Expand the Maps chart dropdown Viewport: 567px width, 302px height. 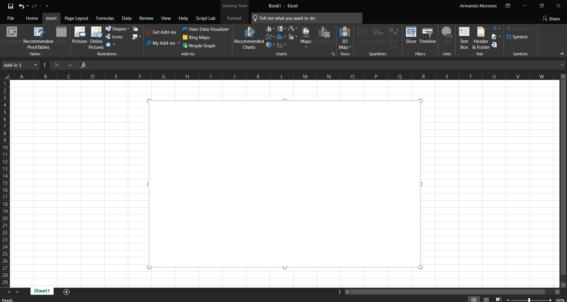tap(306, 47)
